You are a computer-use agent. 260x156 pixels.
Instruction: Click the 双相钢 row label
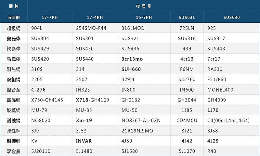[x=13, y=80]
